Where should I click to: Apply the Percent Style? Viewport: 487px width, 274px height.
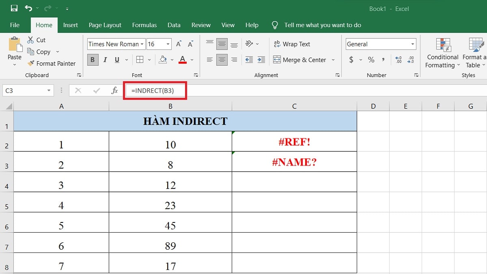(371, 60)
